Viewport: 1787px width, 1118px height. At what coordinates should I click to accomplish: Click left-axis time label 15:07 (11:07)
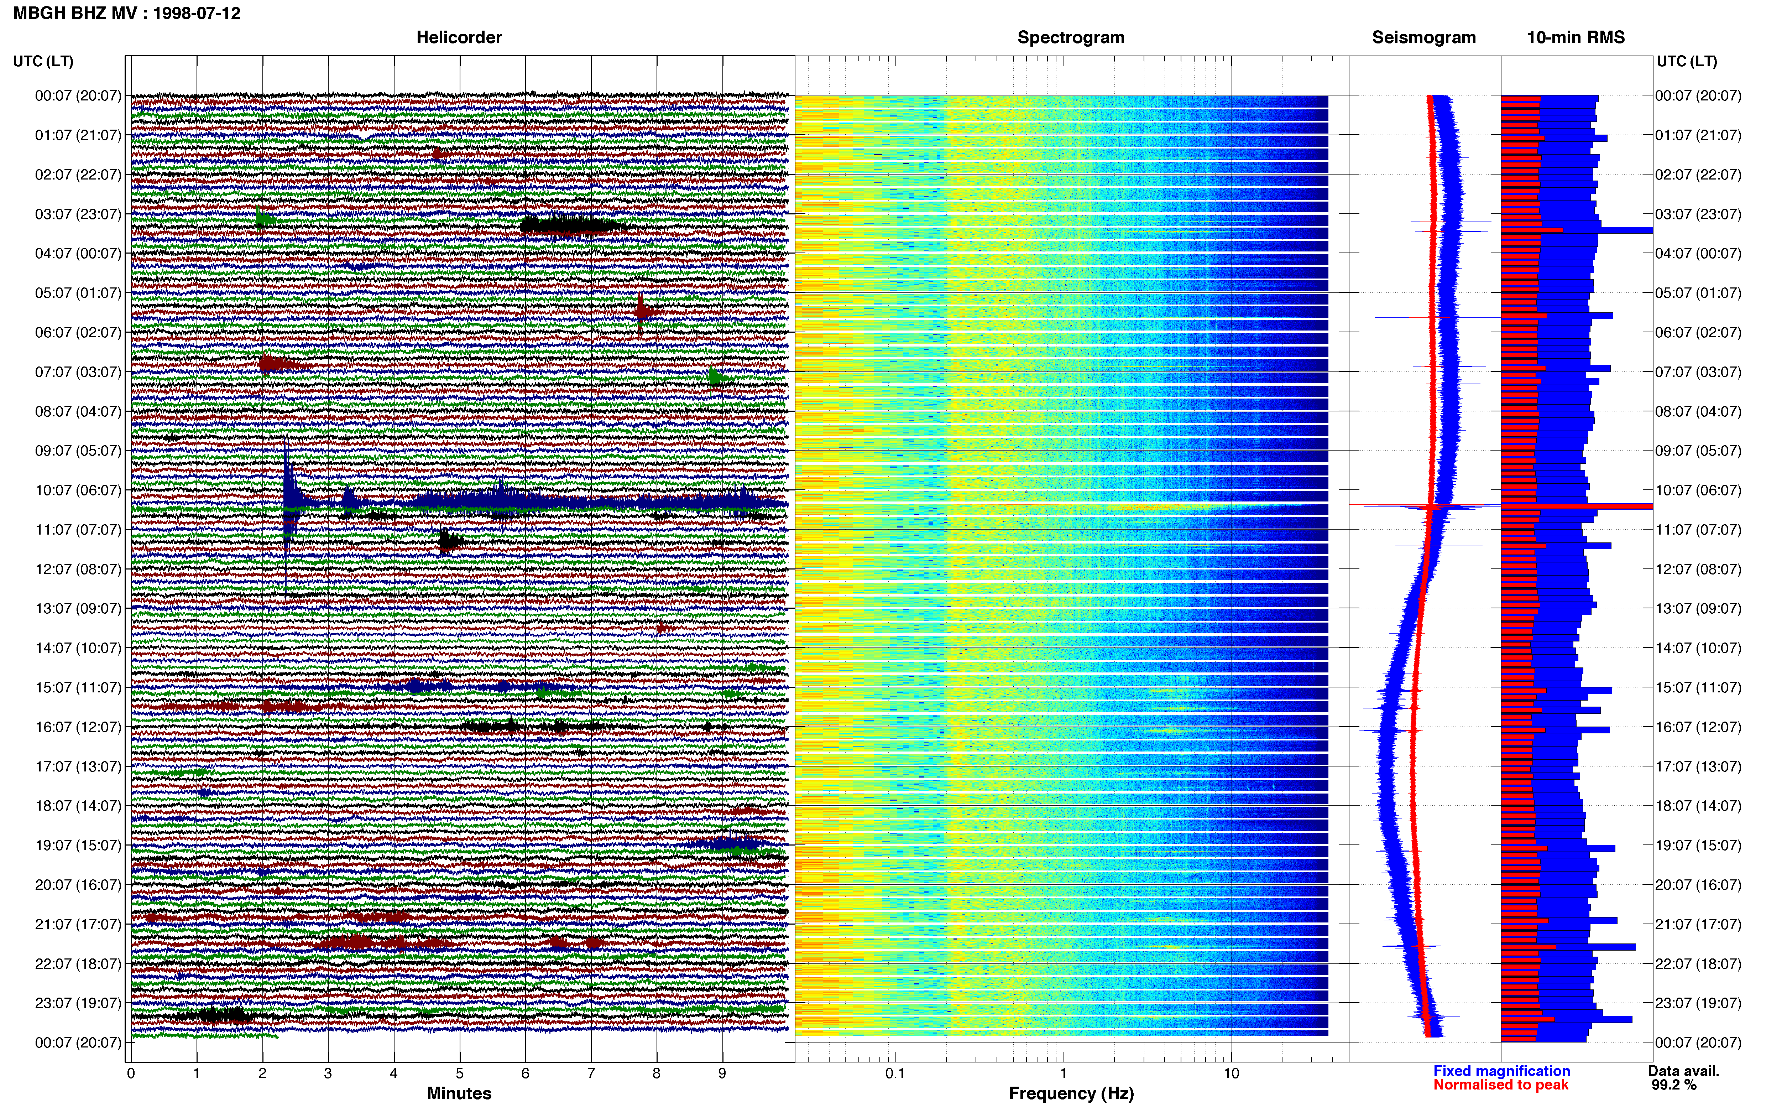coord(78,688)
